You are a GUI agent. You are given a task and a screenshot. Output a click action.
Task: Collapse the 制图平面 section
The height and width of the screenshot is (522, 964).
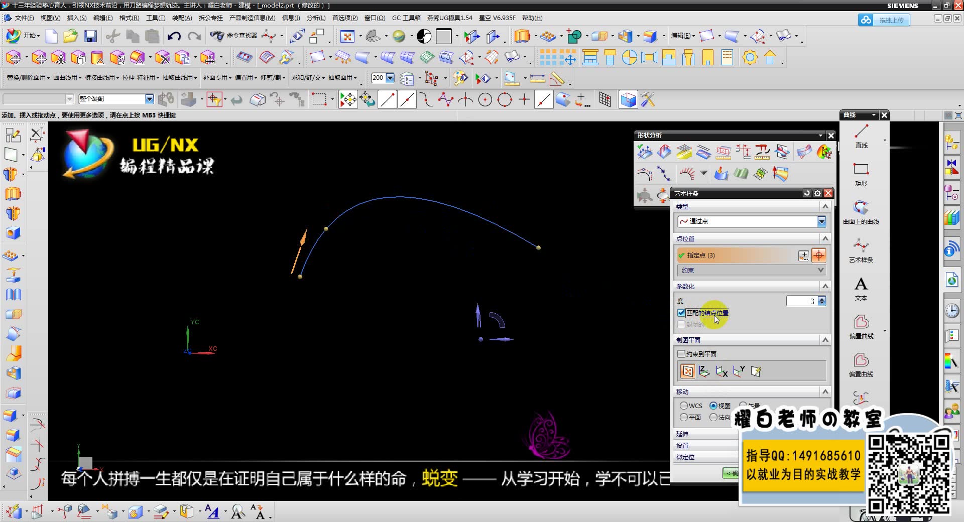(825, 340)
